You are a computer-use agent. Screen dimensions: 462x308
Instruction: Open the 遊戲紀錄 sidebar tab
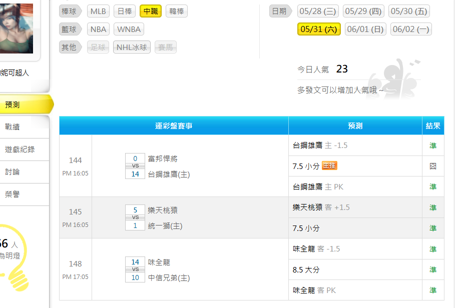pyautogui.click(x=25, y=149)
